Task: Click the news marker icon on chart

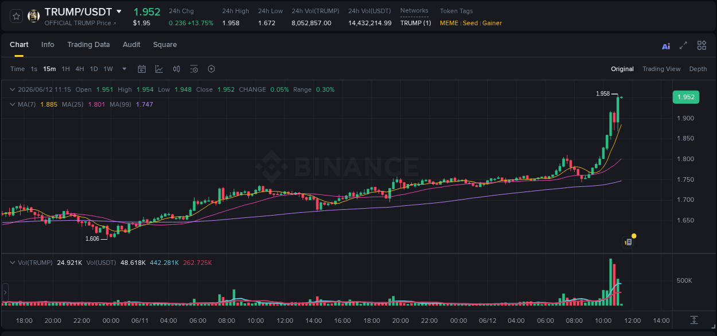Action: point(628,242)
